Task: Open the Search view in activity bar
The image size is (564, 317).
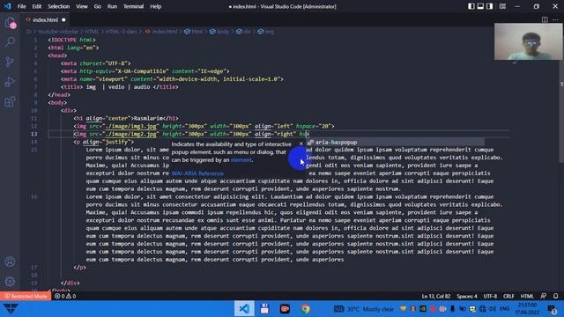Action: 10,41
